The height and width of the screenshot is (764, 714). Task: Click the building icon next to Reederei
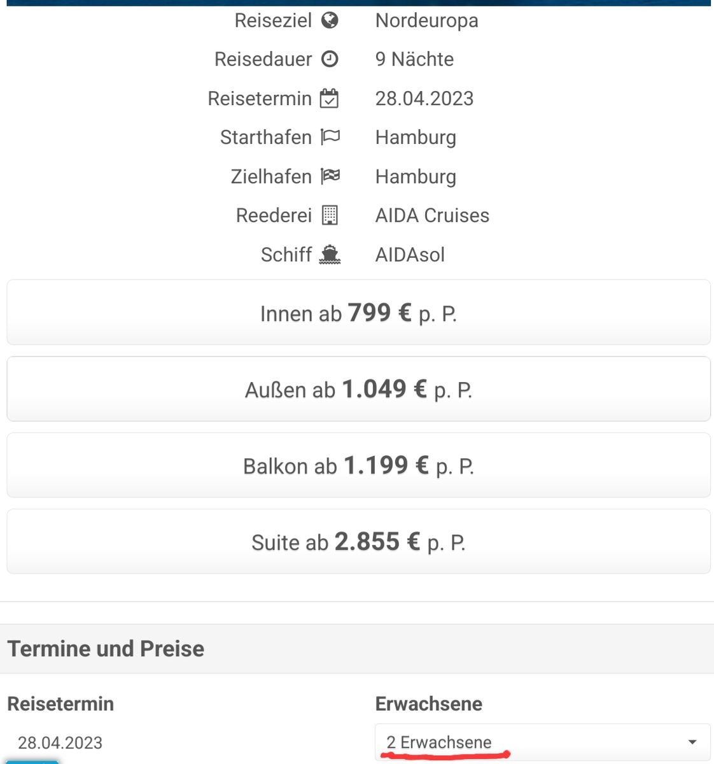point(330,215)
